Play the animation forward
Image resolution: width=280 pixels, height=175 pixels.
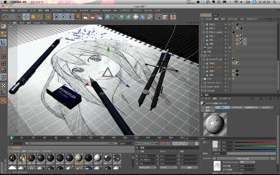(149, 143)
